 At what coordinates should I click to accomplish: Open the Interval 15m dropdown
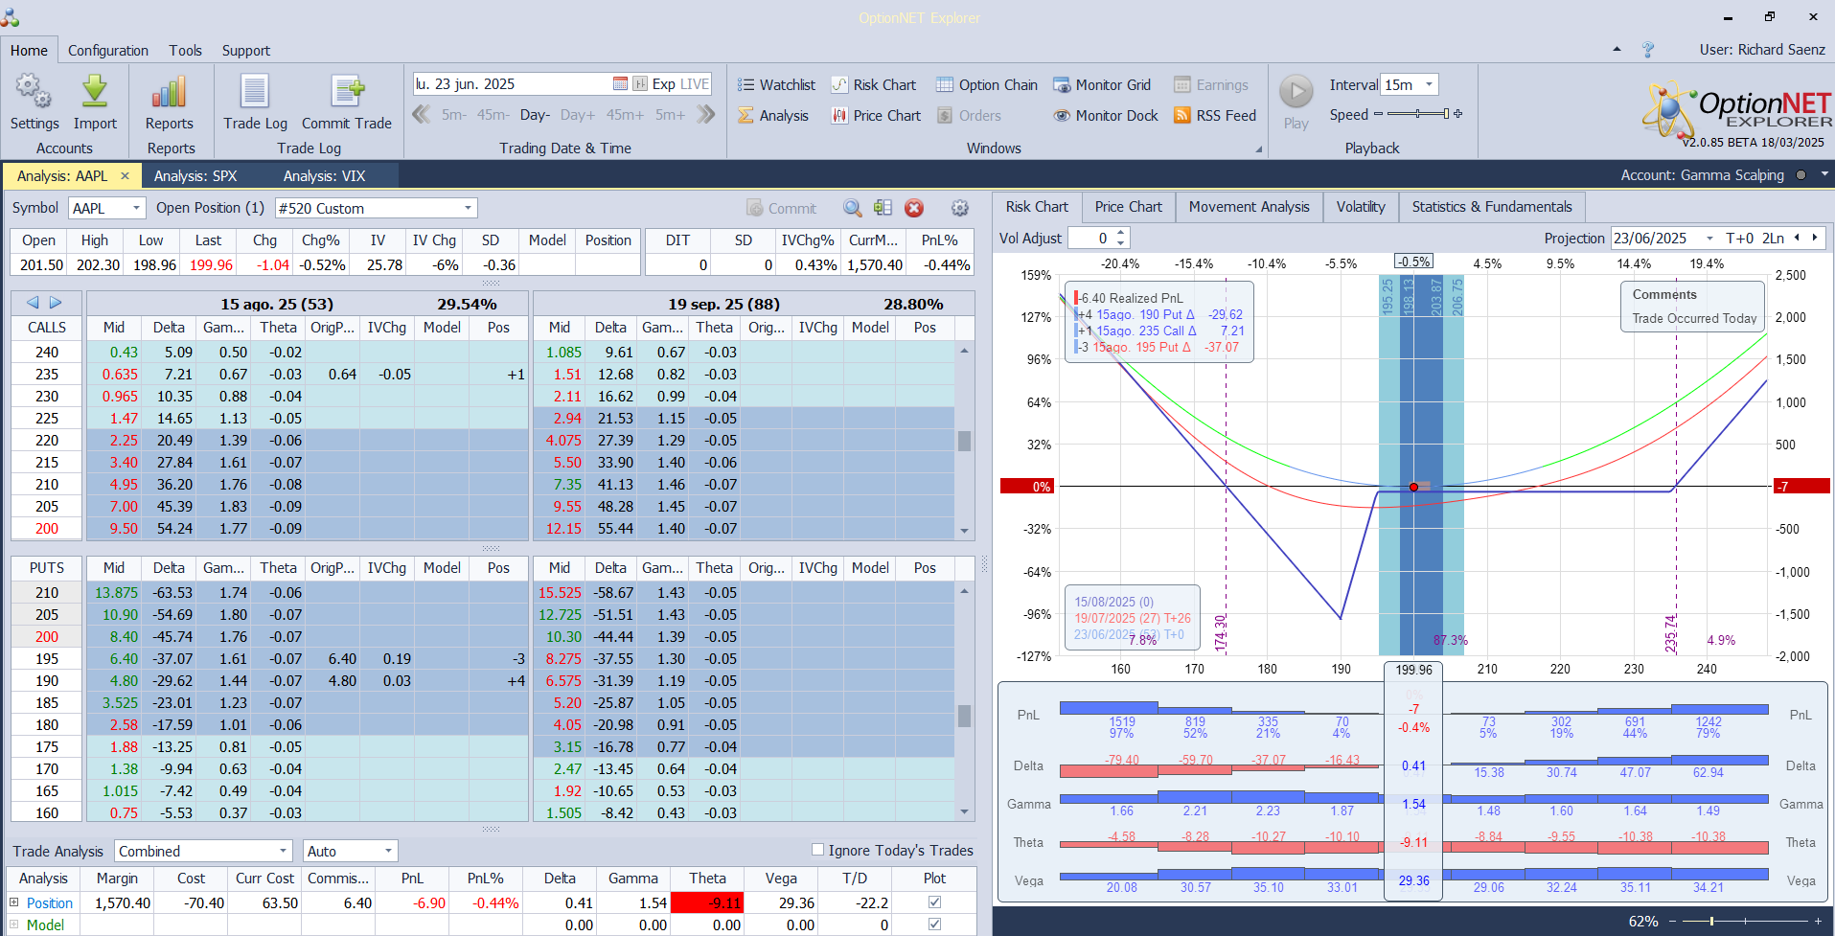tap(1429, 84)
